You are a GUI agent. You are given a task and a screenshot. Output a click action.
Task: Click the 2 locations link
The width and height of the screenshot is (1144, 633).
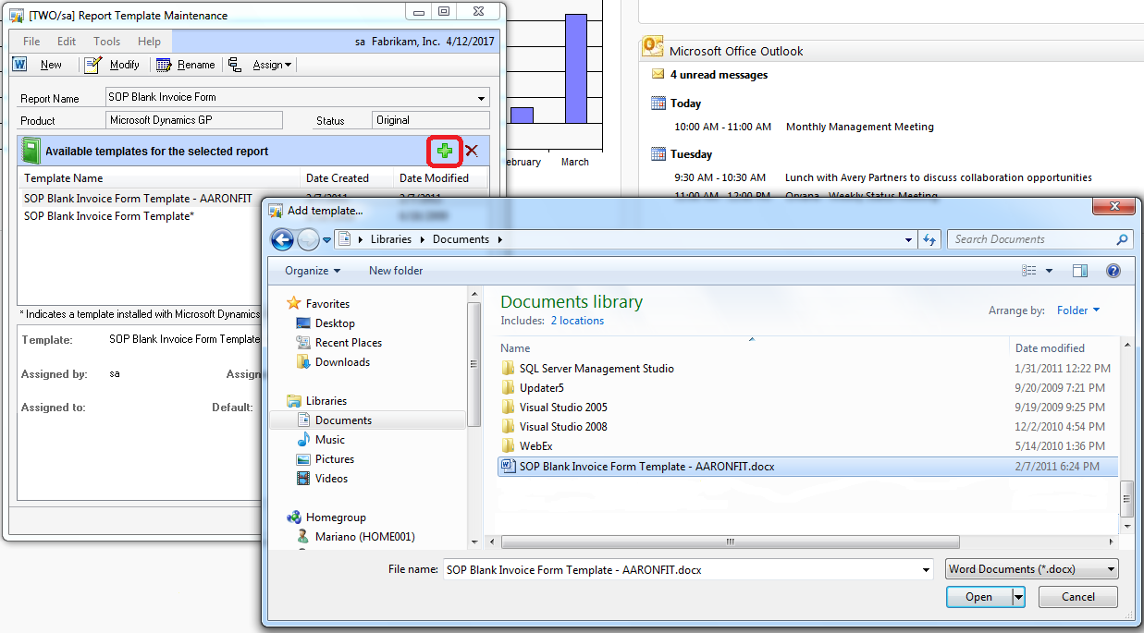click(577, 321)
